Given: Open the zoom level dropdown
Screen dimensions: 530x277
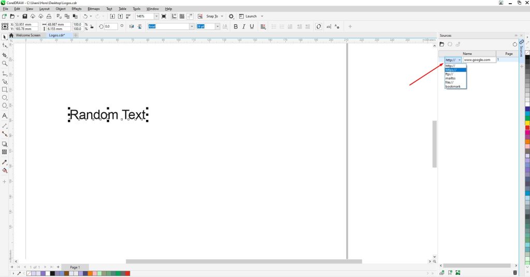Looking at the screenshot, I should [x=156, y=16].
